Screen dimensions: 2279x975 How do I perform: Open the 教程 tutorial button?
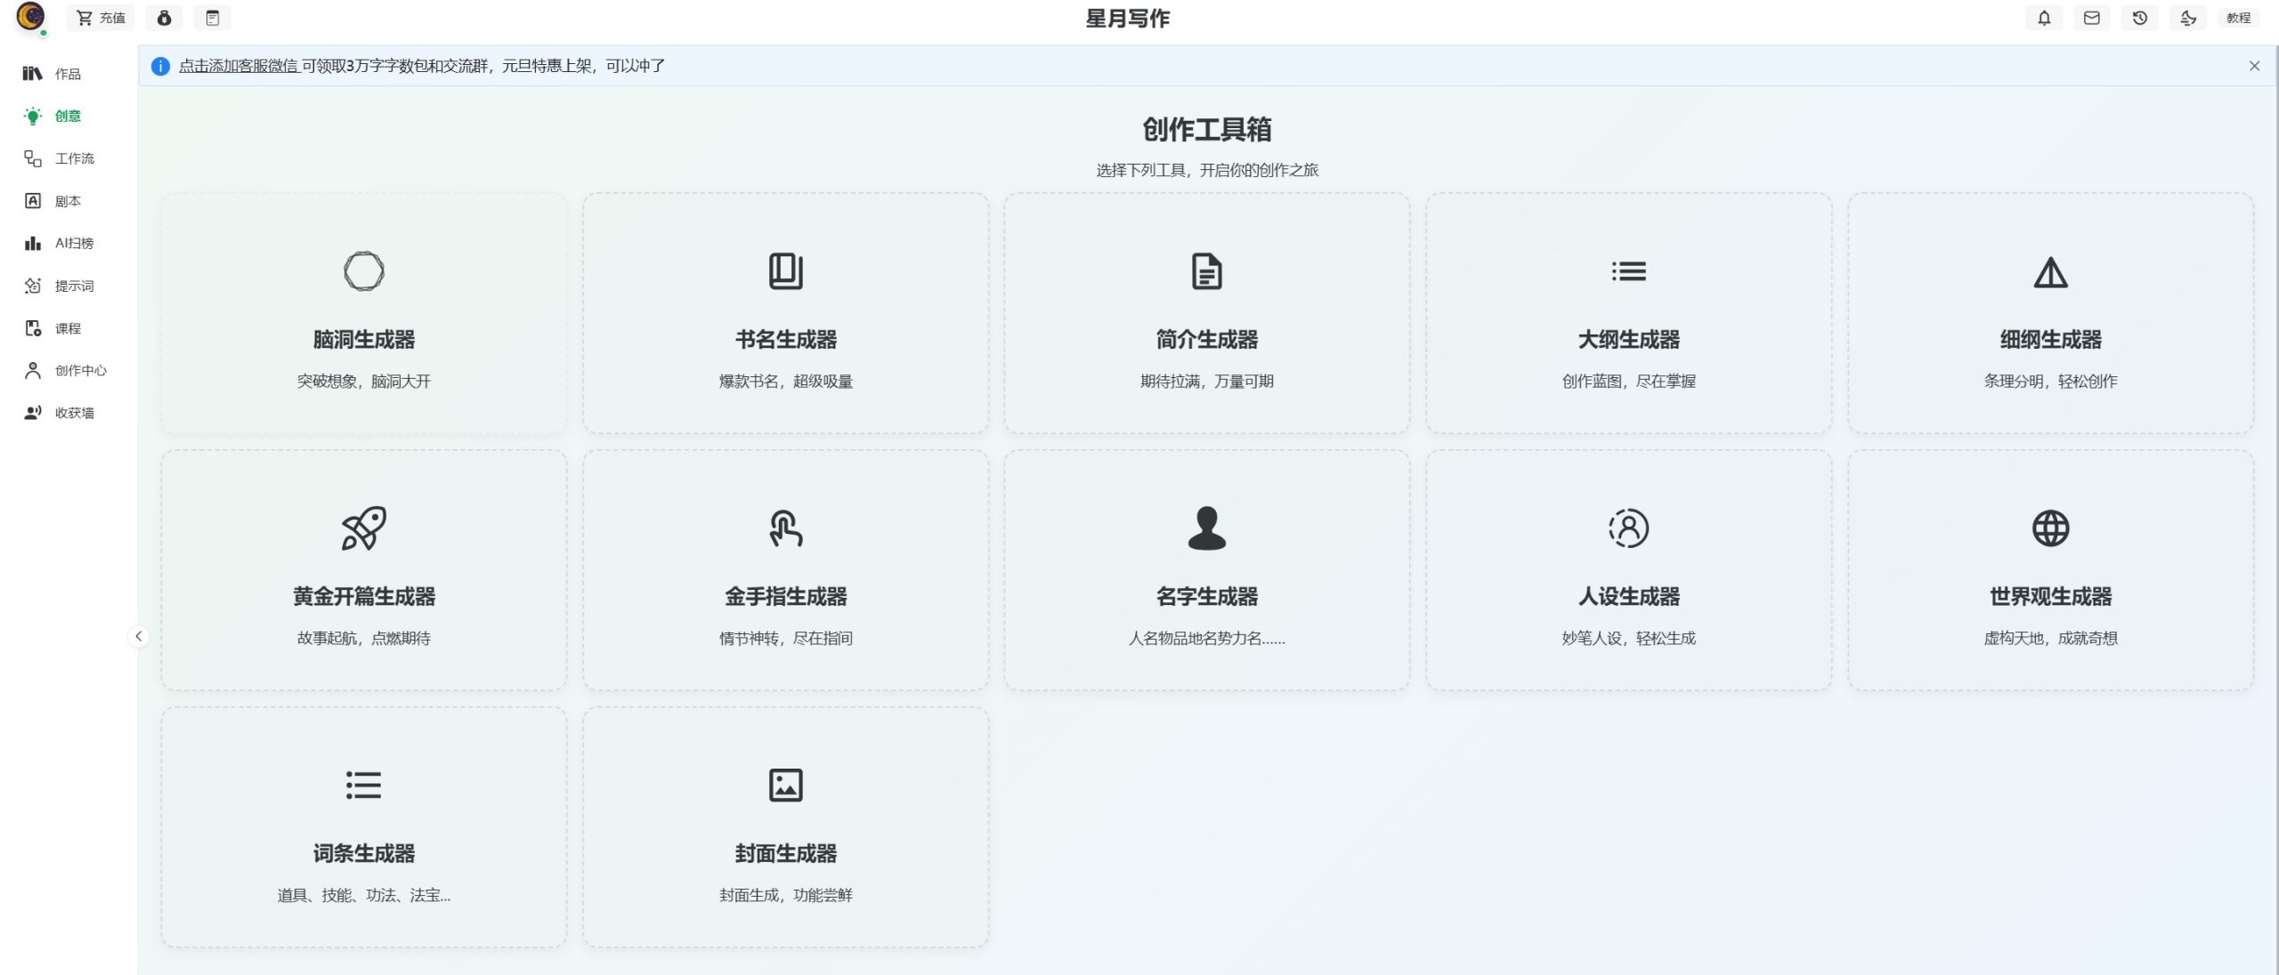[x=2240, y=18]
